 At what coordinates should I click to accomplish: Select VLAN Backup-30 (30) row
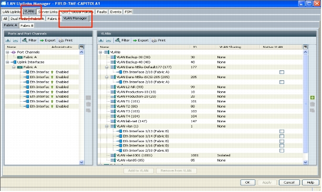coord(200,57)
